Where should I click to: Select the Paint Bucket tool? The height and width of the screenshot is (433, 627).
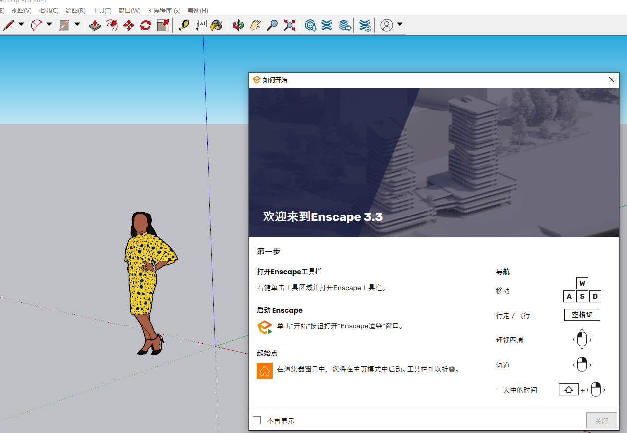click(216, 25)
